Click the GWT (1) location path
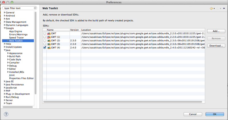This screenshot has height=120, width=228. click(143, 37)
